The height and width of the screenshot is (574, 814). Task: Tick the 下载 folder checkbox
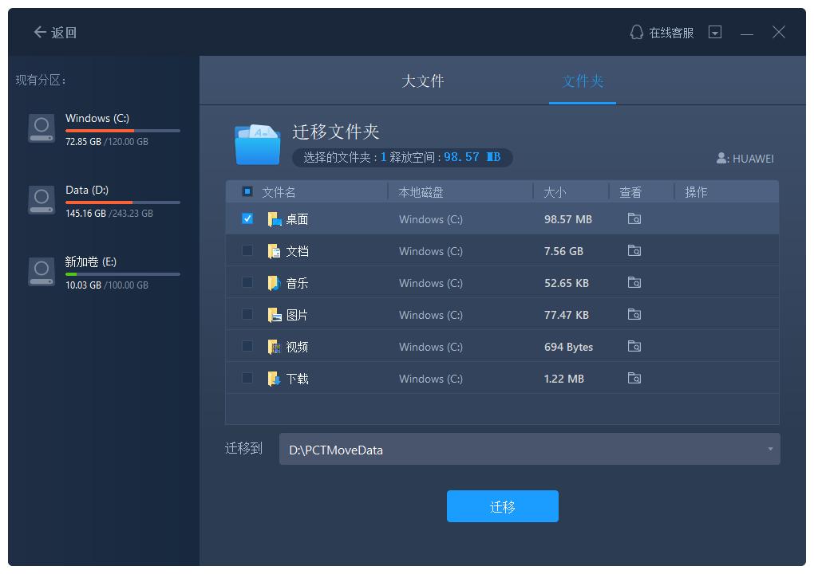247,378
